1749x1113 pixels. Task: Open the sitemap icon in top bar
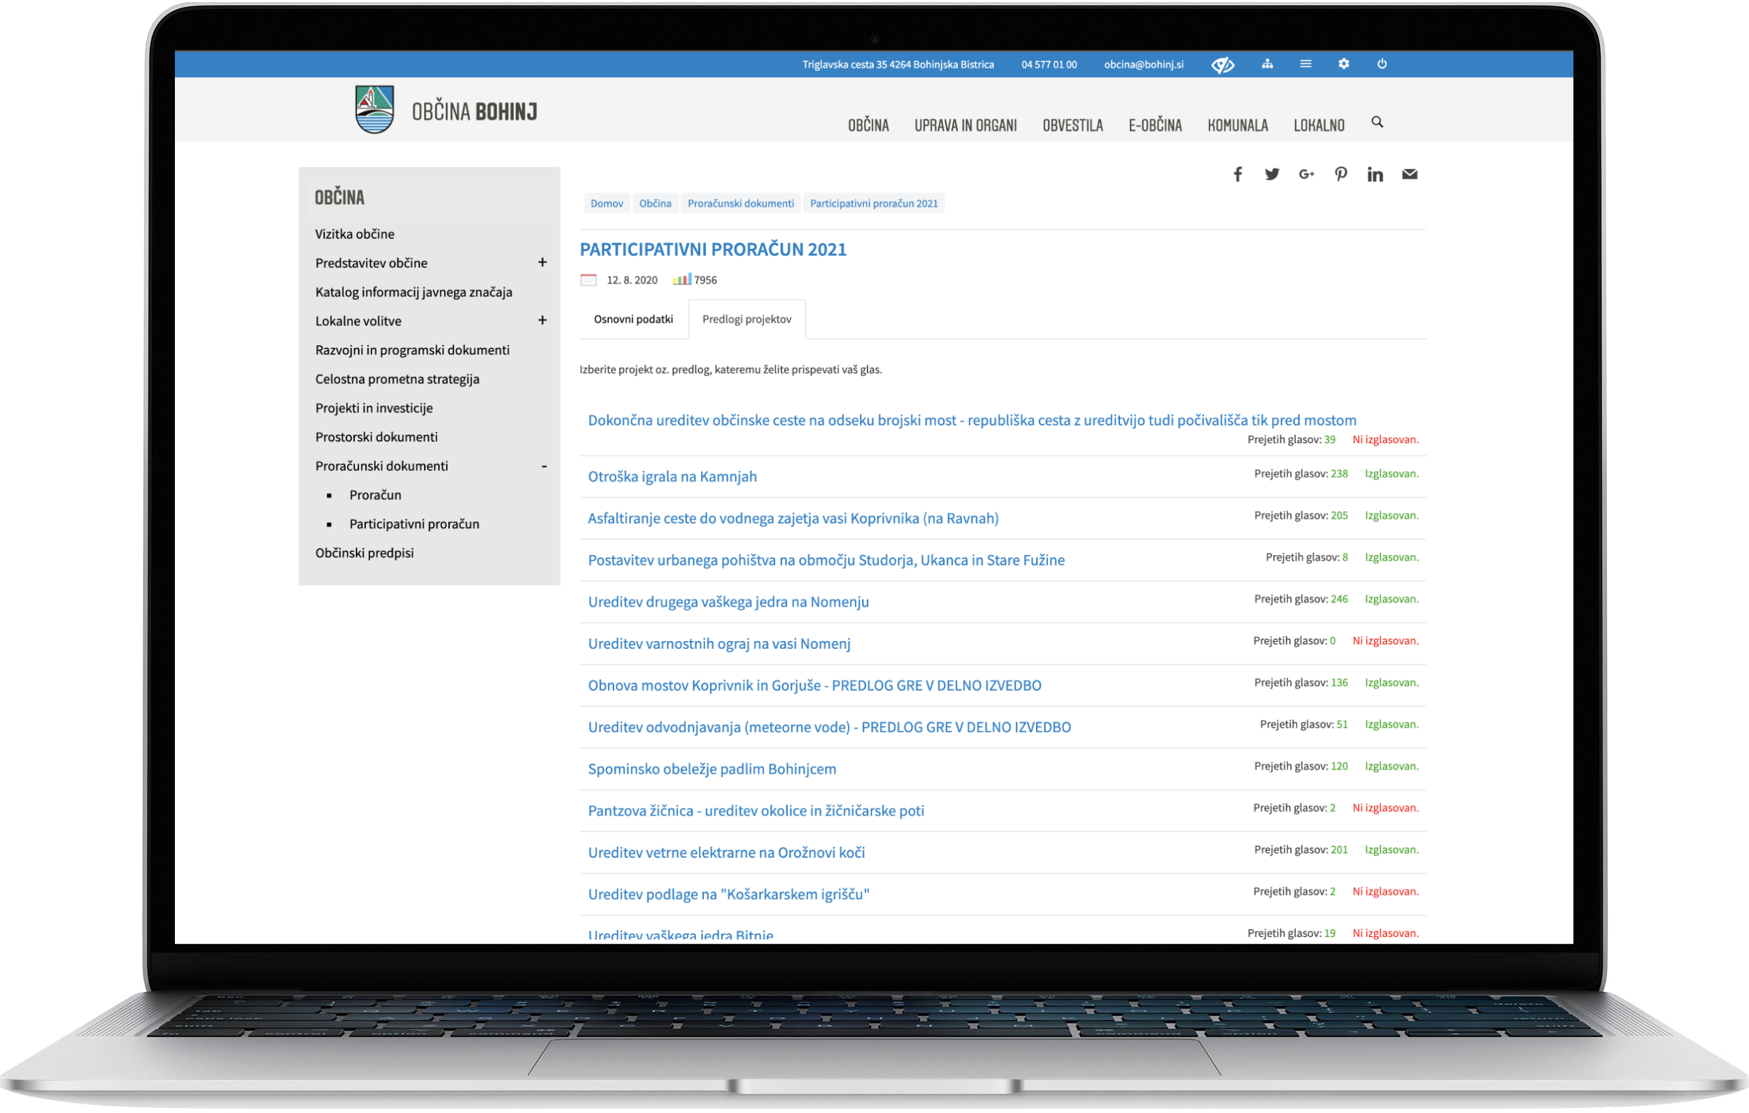[1267, 64]
